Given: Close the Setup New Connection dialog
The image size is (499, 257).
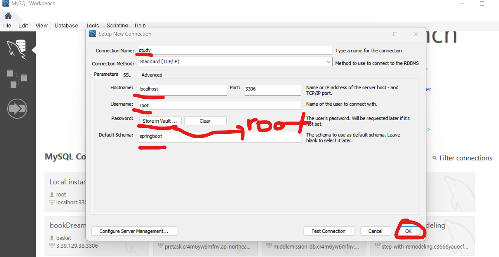Looking at the screenshot, I should 416,34.
